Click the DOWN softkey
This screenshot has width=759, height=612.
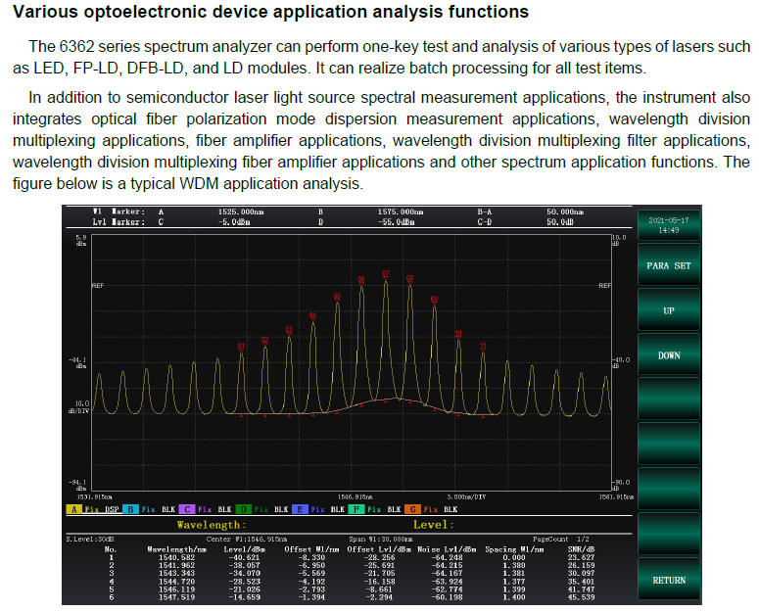click(x=669, y=355)
